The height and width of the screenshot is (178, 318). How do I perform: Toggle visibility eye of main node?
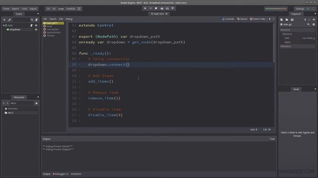click(36, 25)
